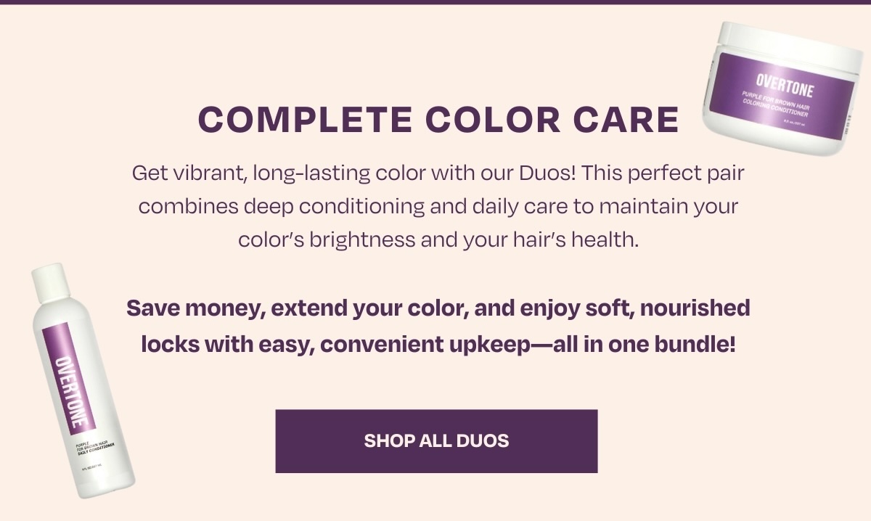This screenshot has height=521, width=871.
Task: Click the line combines deep conditioning and daily care
Action: pyautogui.click(x=438, y=206)
